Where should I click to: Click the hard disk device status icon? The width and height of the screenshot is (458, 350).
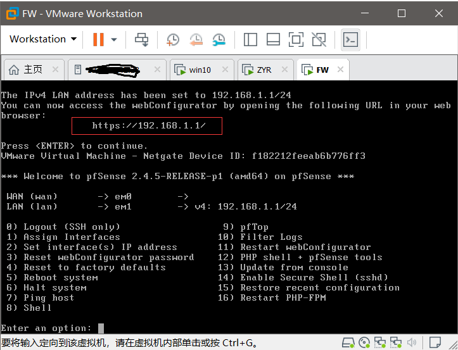348,342
